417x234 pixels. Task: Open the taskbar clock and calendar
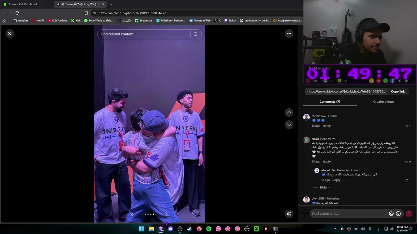point(402,229)
